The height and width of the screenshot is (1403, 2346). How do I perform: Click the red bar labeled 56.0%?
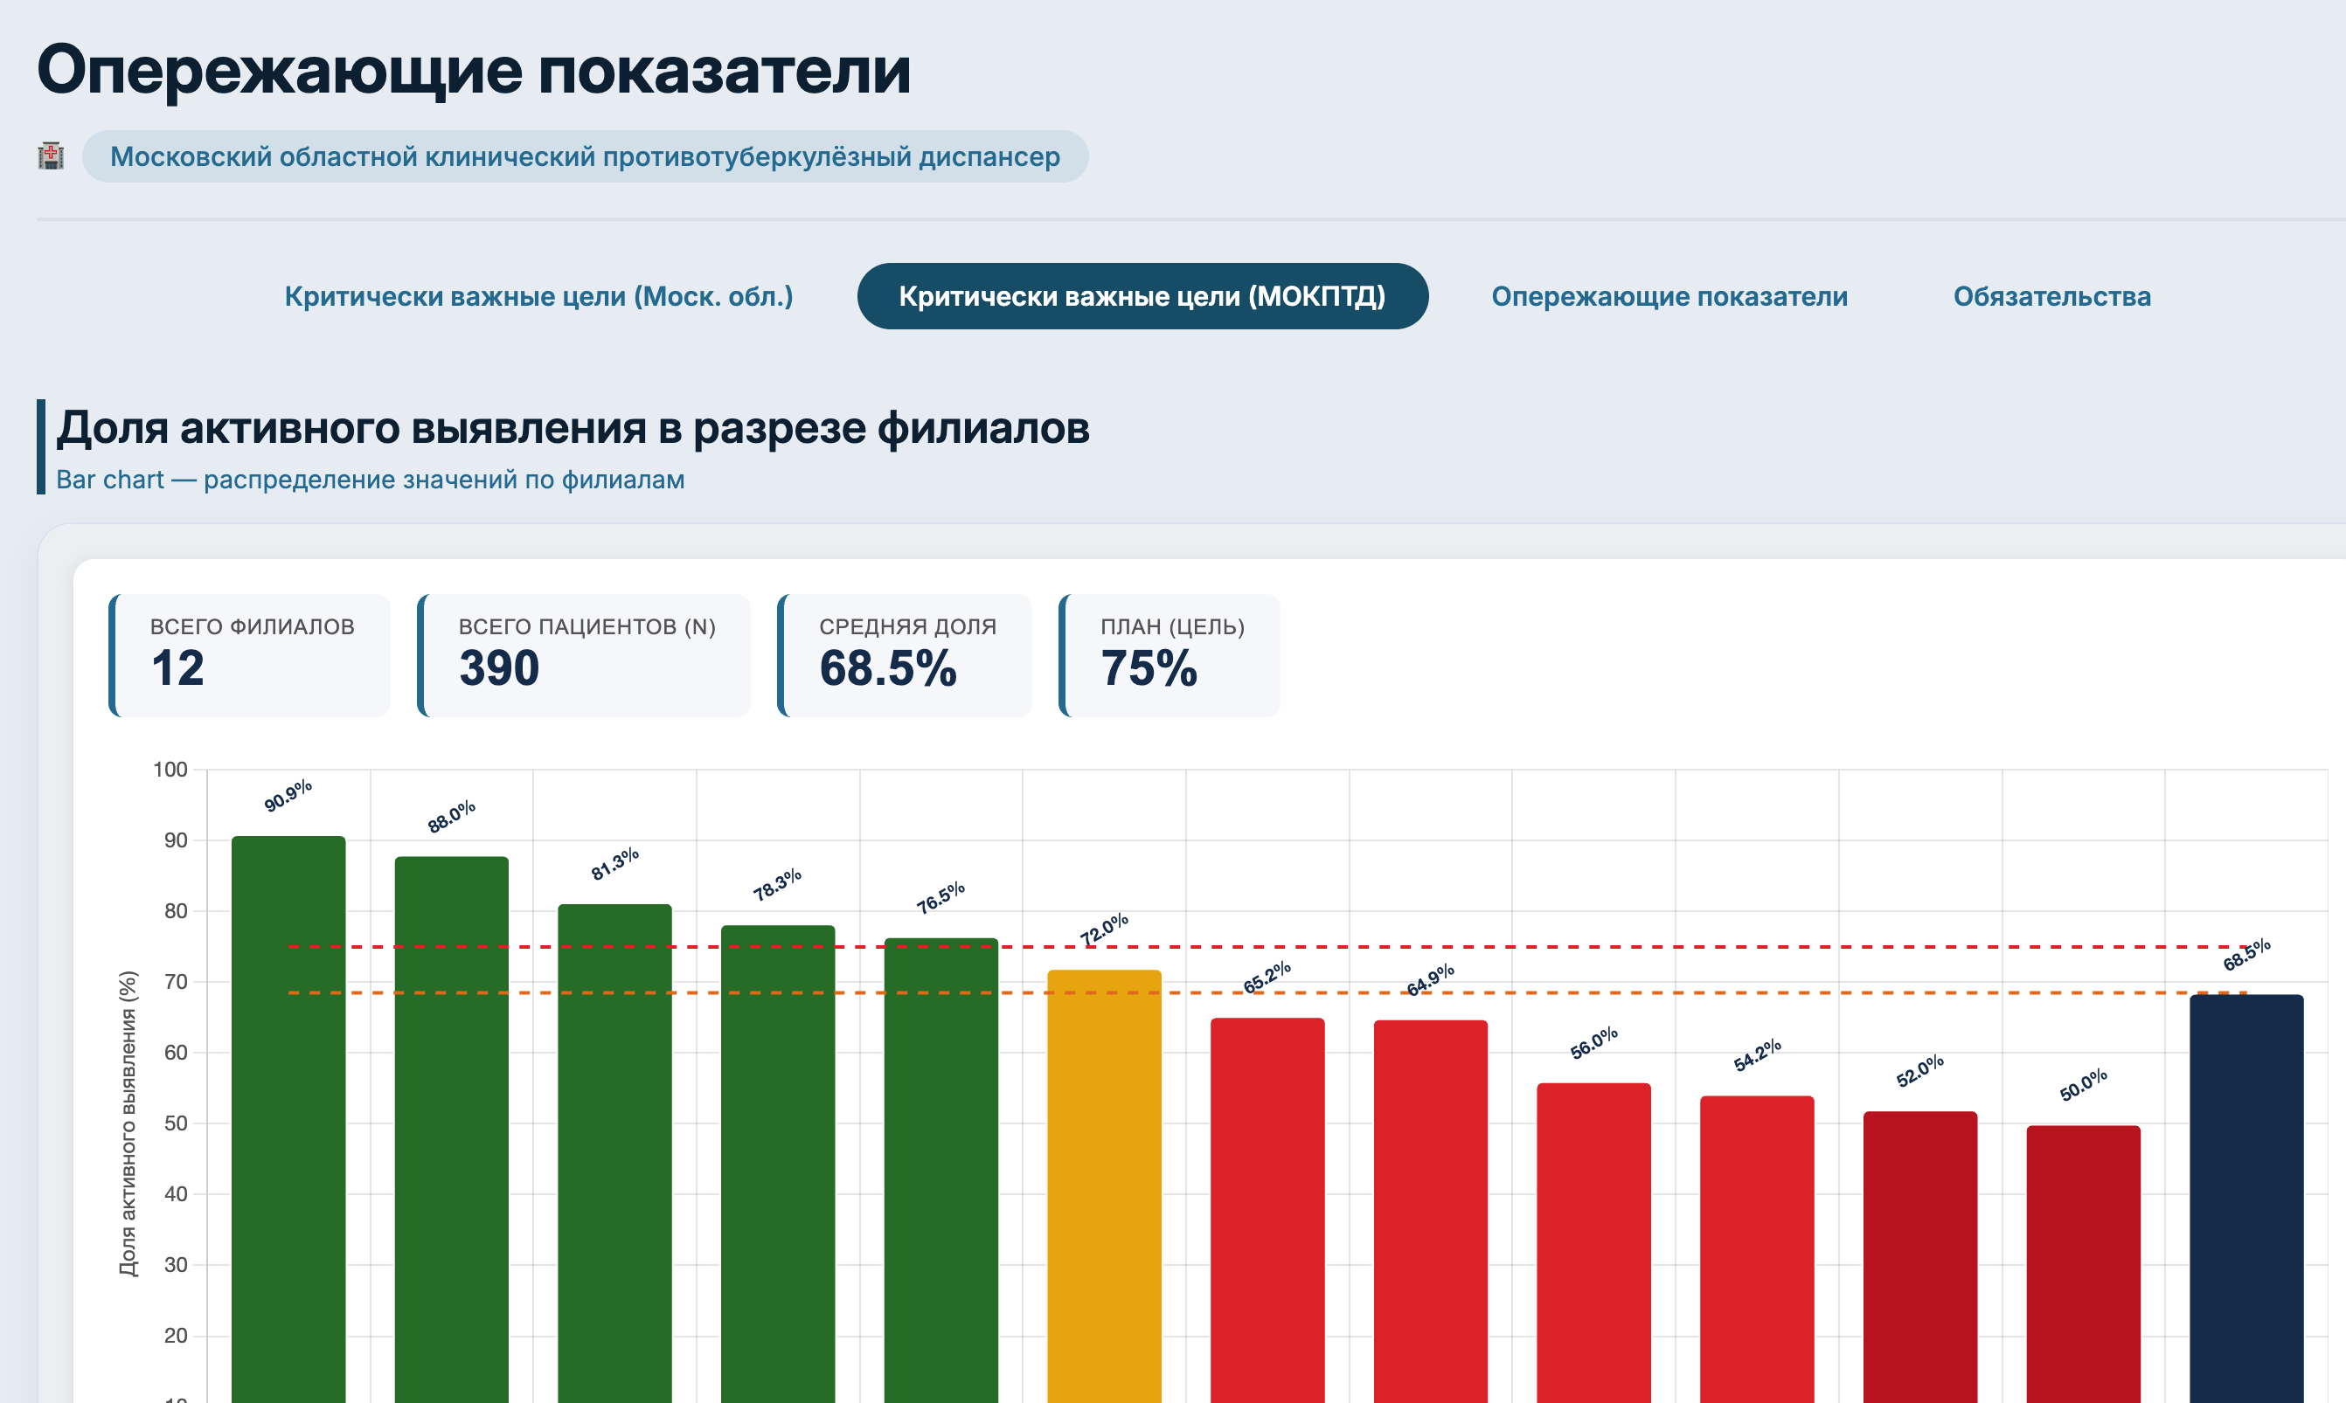click(1594, 1243)
